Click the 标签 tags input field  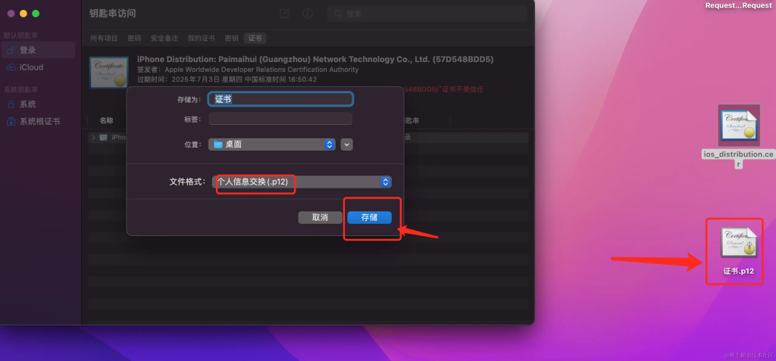point(280,119)
